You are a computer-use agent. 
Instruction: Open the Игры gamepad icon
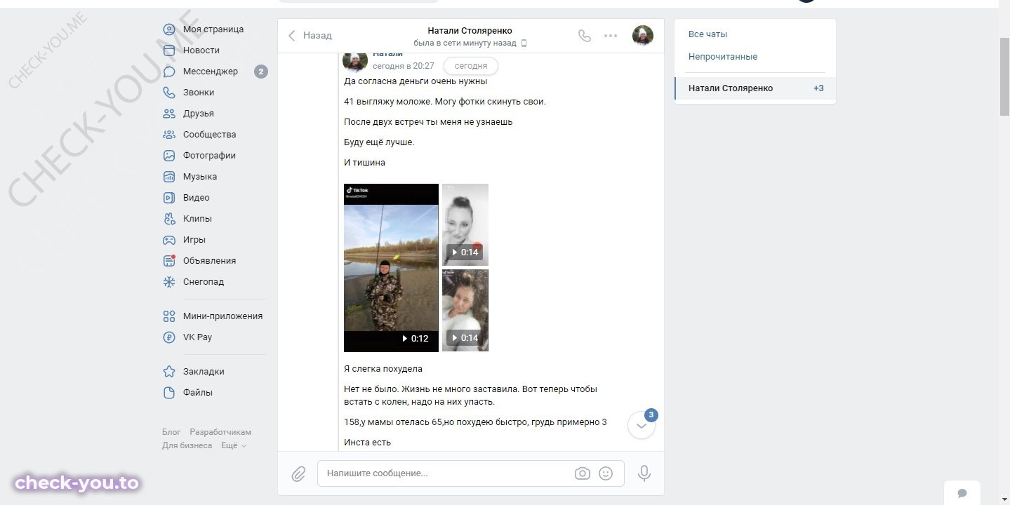169,240
